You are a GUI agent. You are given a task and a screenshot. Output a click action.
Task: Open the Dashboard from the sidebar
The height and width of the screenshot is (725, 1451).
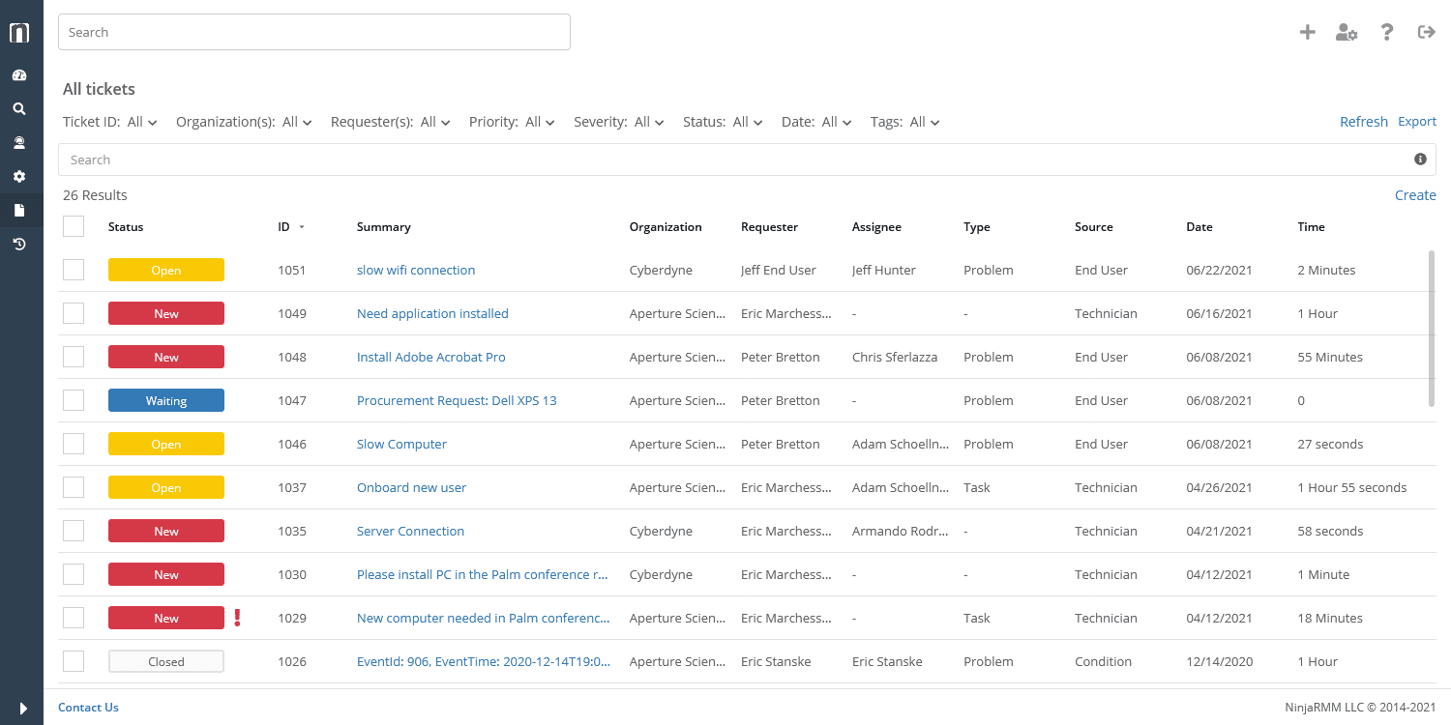point(20,74)
